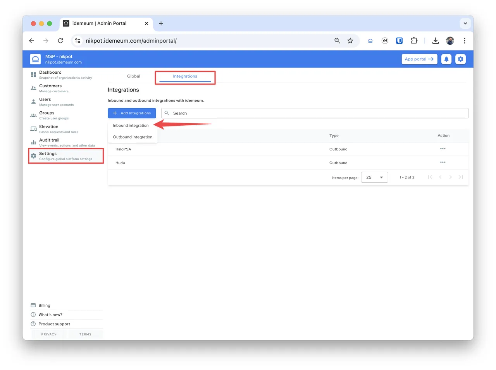Open Elevation requests and rules
This screenshot has height=370, width=496.
(65, 129)
